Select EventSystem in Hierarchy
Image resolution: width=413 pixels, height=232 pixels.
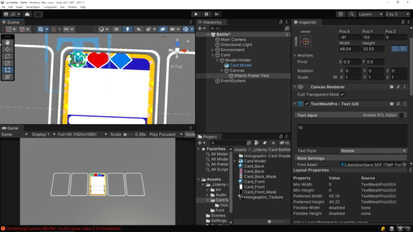(x=233, y=81)
